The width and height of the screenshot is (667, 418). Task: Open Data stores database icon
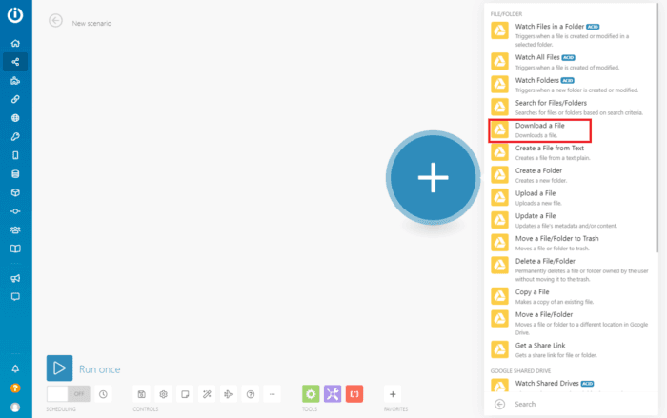pyautogui.click(x=15, y=174)
